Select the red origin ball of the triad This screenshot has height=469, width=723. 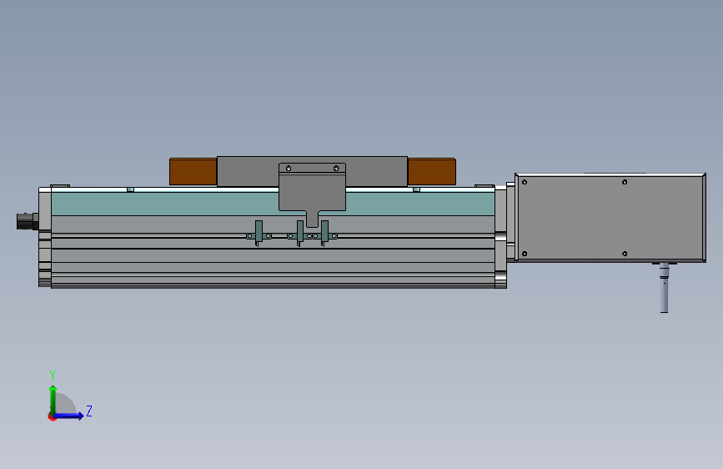click(52, 416)
